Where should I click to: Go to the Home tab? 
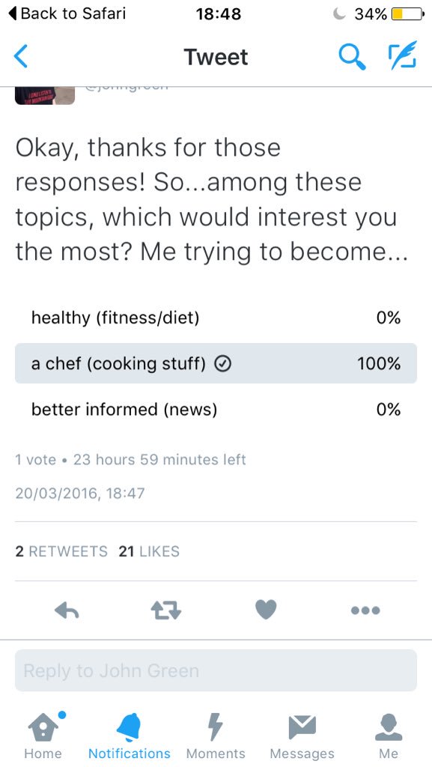click(43, 735)
